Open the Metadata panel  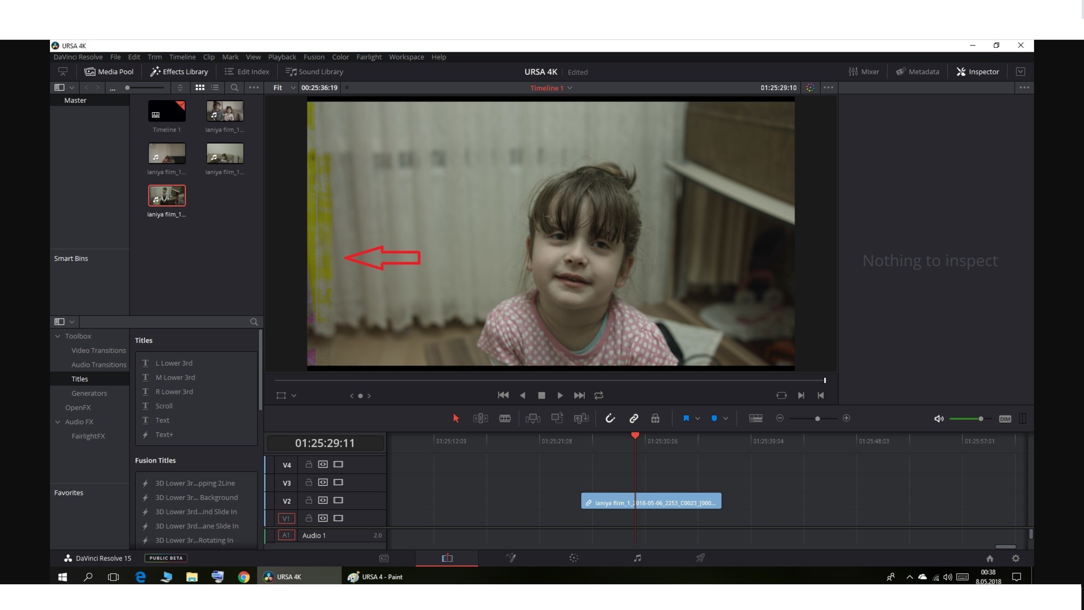pyautogui.click(x=918, y=71)
